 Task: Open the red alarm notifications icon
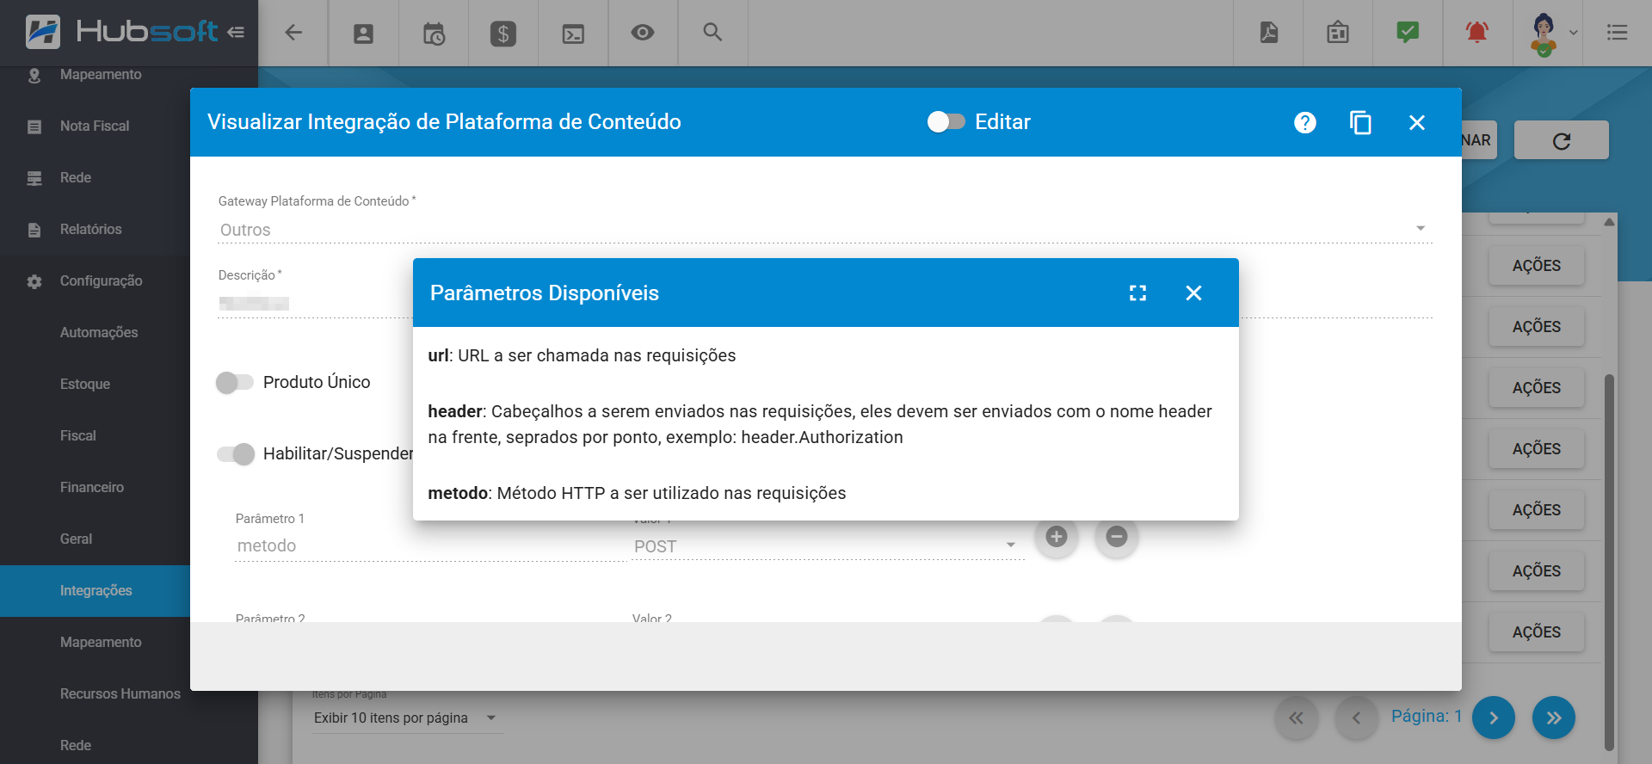[x=1476, y=33]
